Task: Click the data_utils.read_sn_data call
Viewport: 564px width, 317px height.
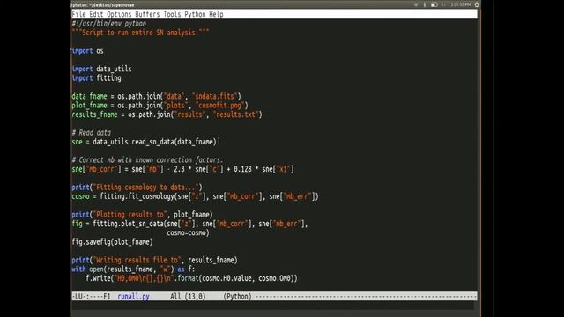Action: pos(155,142)
